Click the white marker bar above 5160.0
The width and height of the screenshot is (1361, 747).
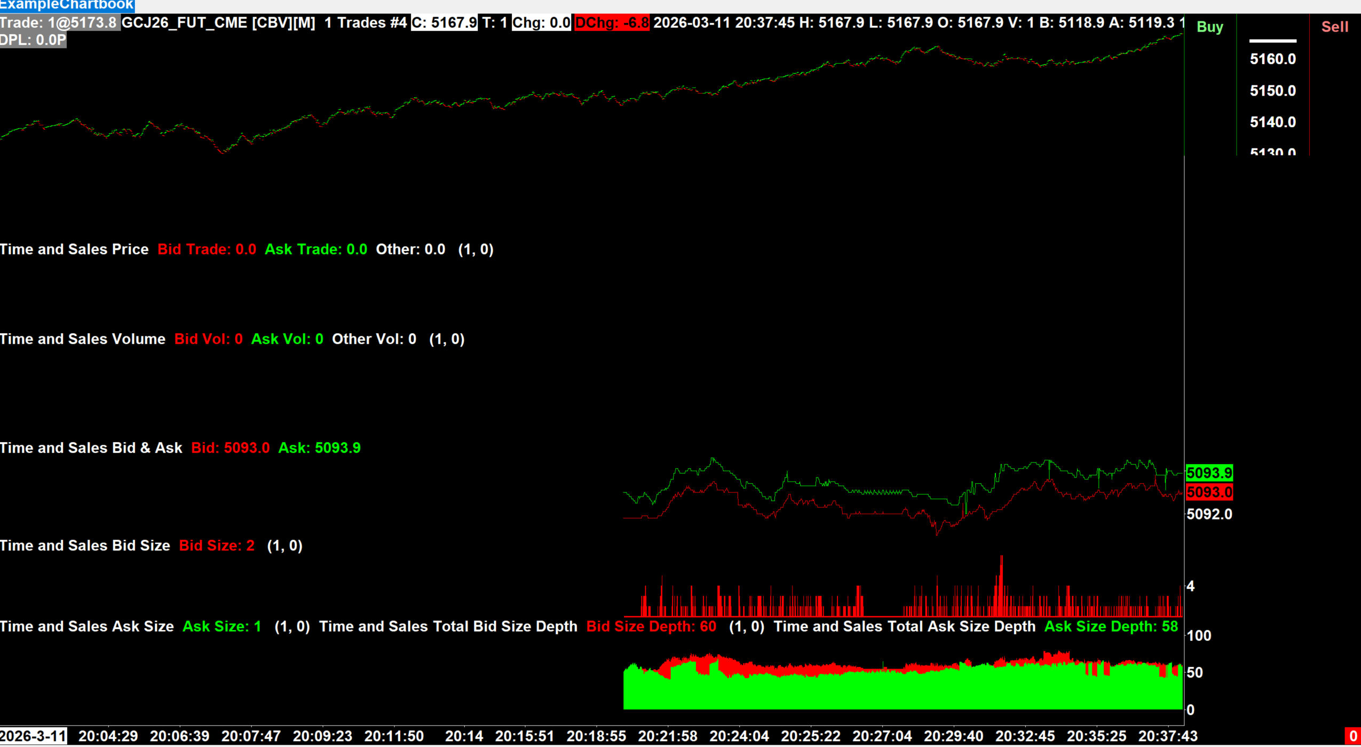point(1272,41)
